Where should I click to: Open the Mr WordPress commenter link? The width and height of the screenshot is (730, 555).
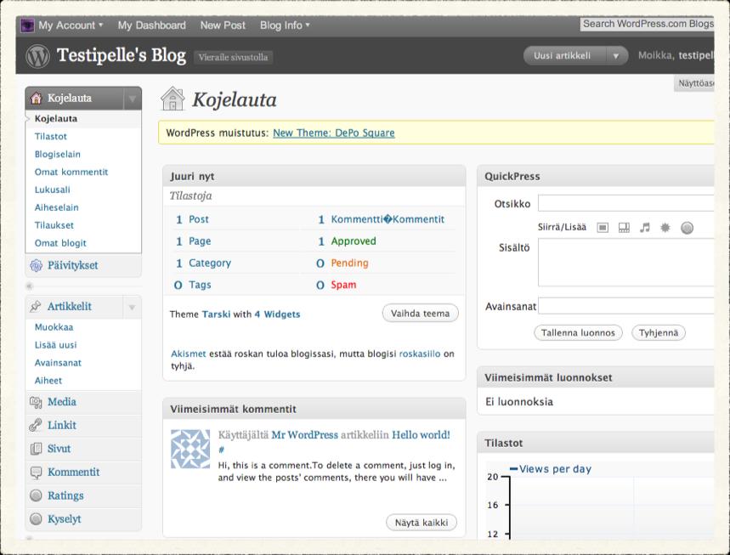click(x=305, y=435)
